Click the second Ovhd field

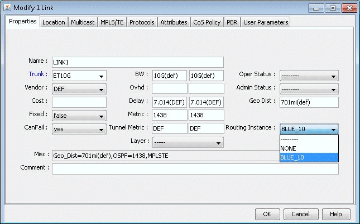click(x=206, y=88)
